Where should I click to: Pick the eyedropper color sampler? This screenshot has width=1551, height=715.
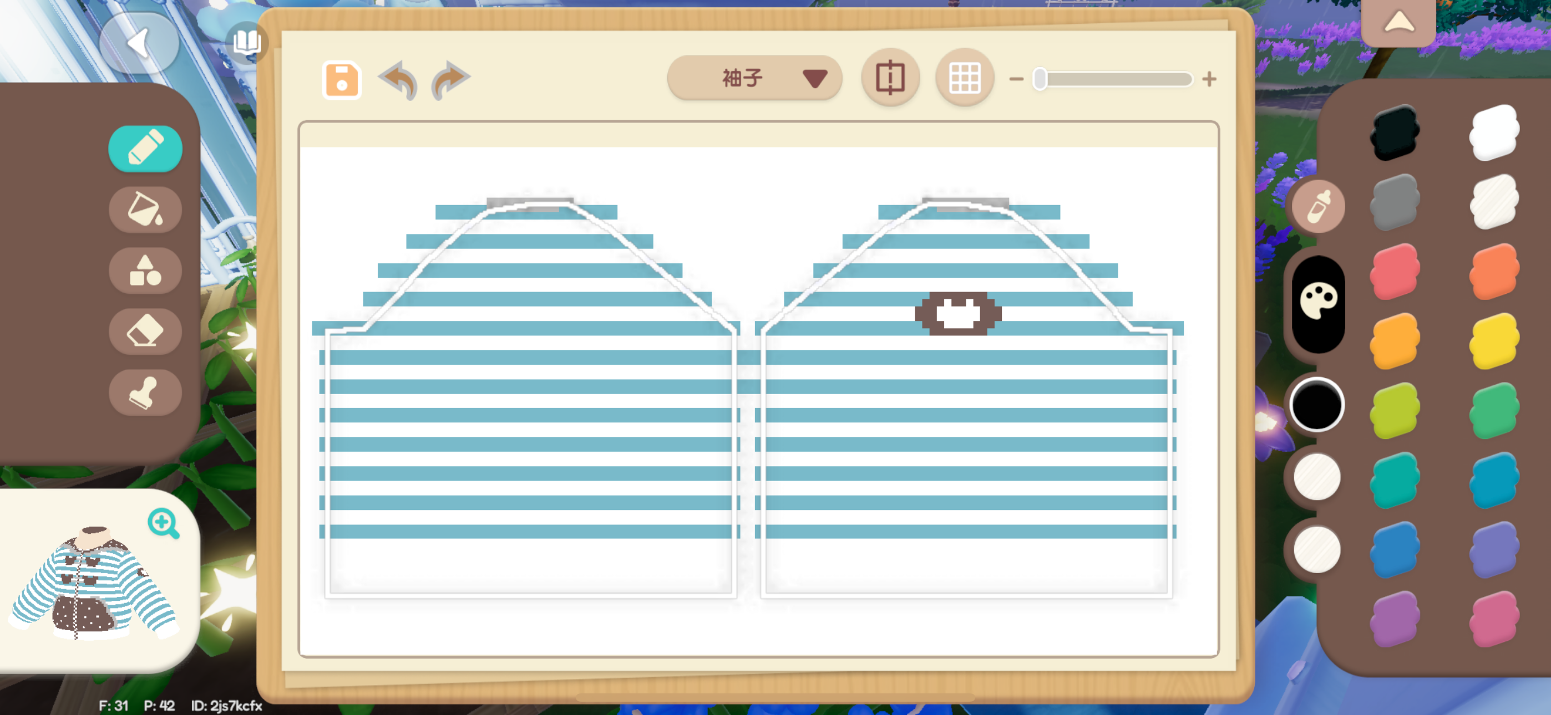click(1318, 206)
